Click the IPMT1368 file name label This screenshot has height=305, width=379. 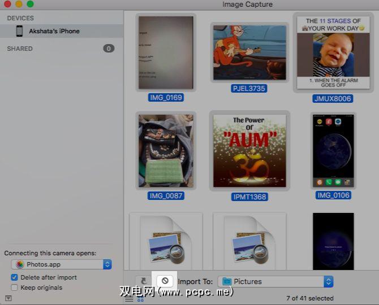click(x=249, y=197)
